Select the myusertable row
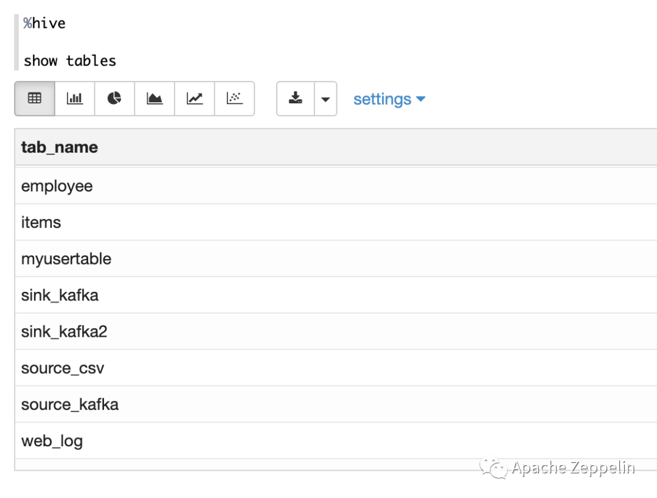The height and width of the screenshot is (498, 657). pyautogui.click(x=336, y=259)
